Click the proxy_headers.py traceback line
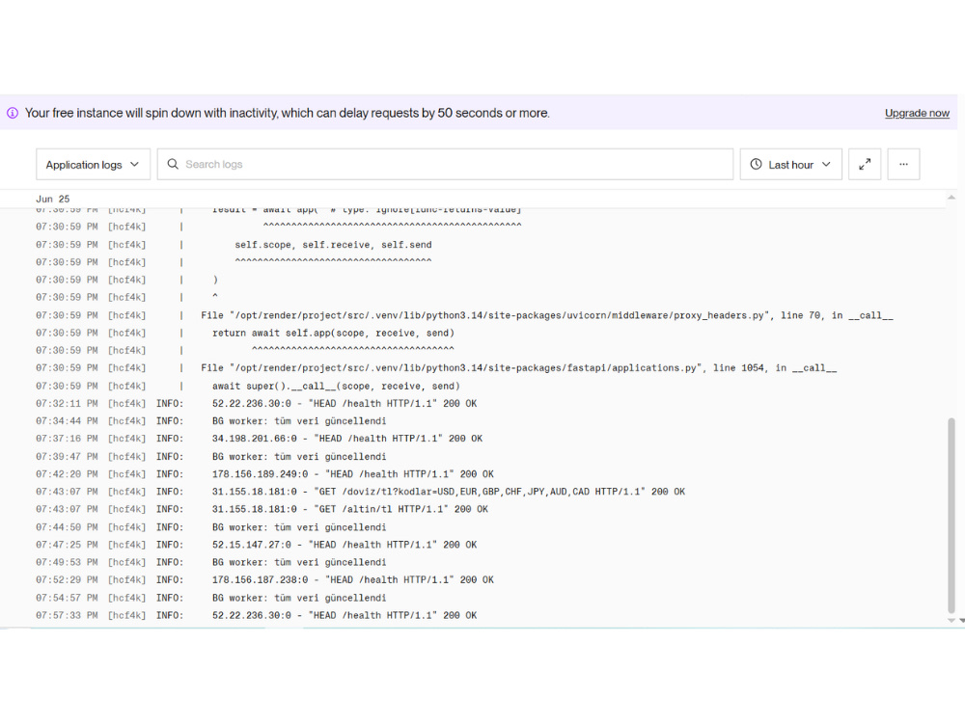The width and height of the screenshot is (965, 723). [464, 315]
